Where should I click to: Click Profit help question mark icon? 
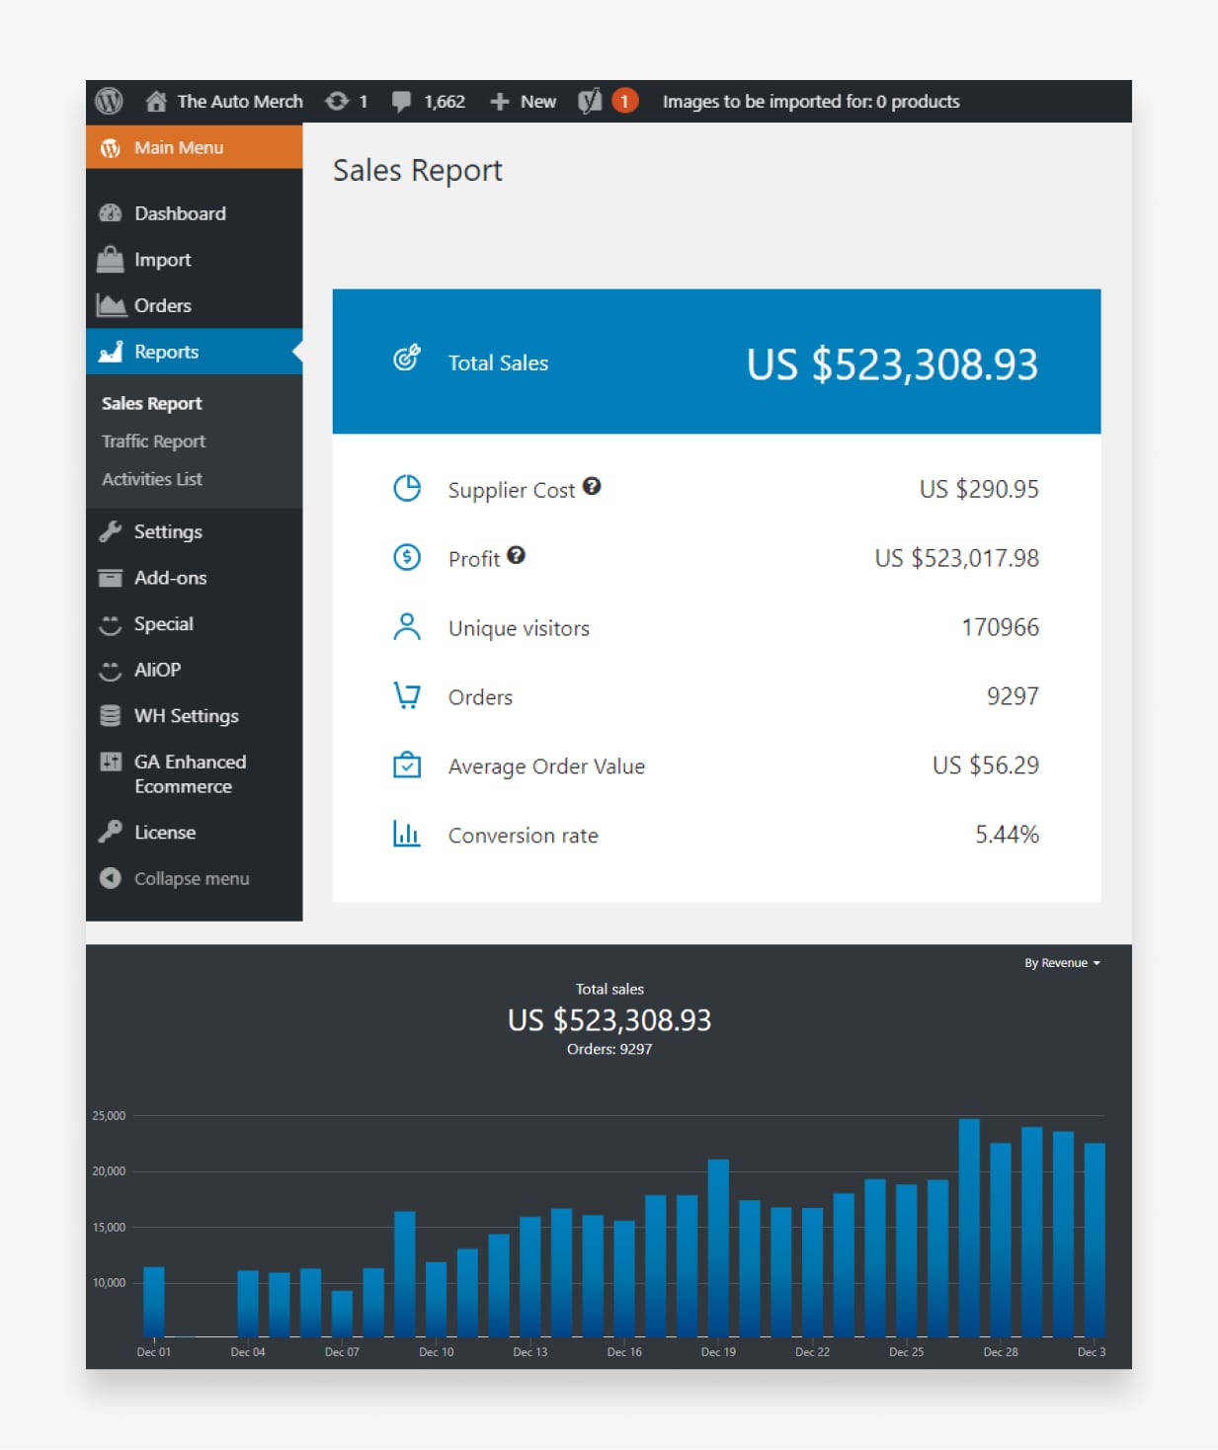pyautogui.click(x=516, y=555)
